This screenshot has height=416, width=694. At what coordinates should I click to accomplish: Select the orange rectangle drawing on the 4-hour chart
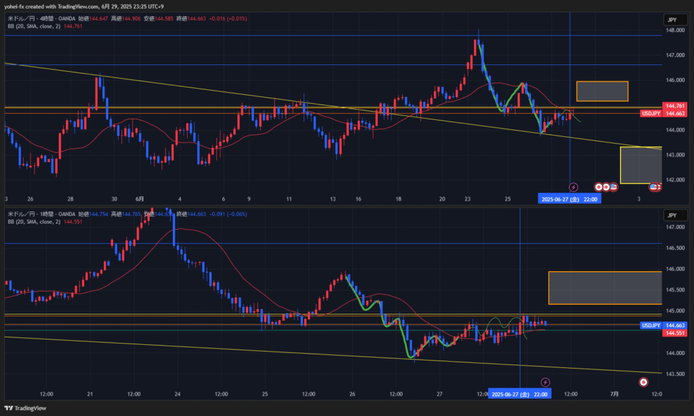(602, 91)
